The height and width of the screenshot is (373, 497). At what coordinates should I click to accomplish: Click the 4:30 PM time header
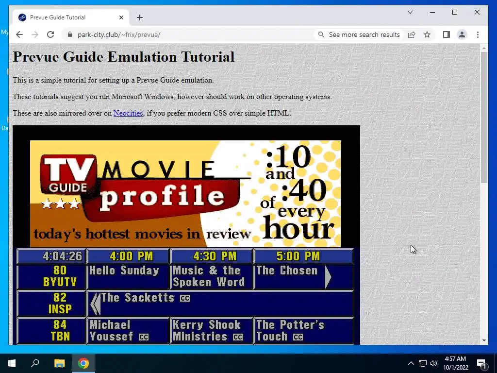click(x=212, y=256)
